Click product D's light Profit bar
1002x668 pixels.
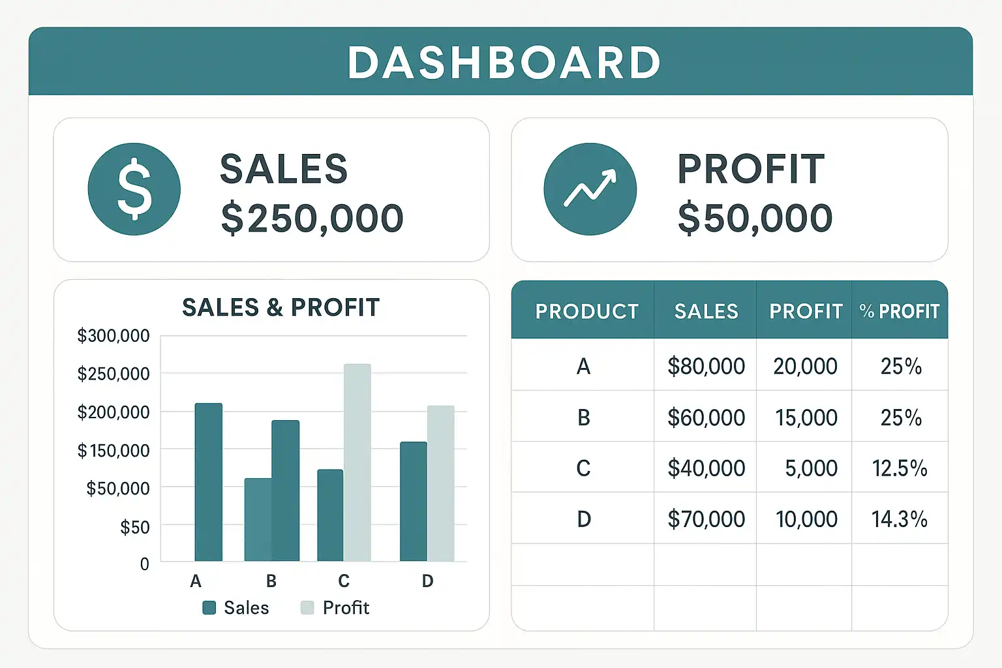point(441,483)
